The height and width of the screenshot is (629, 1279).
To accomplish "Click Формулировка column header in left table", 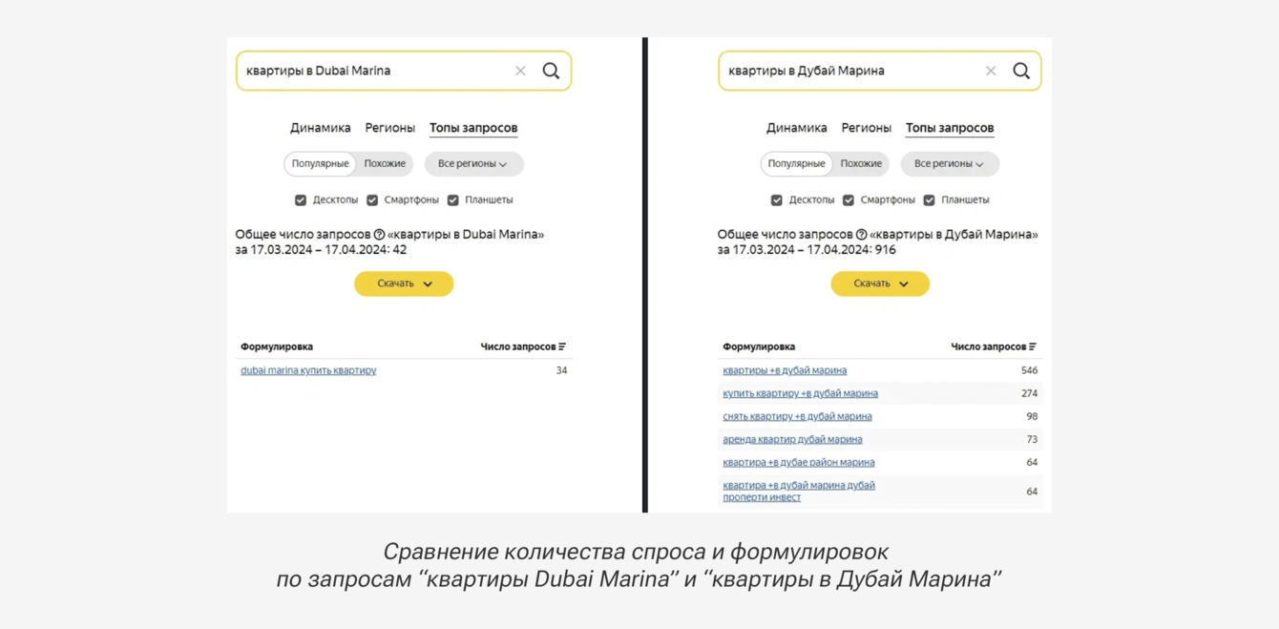I will [277, 346].
